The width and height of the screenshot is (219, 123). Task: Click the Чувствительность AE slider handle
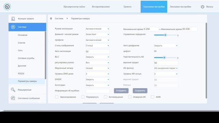(164, 57)
